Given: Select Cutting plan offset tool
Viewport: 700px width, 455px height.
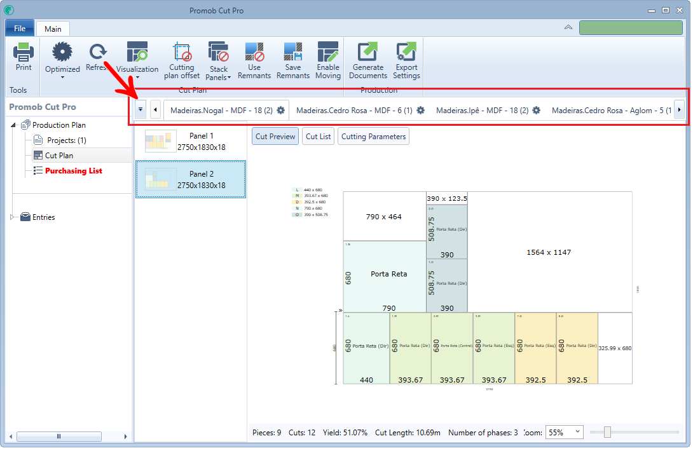Looking at the screenshot, I should click(x=182, y=61).
